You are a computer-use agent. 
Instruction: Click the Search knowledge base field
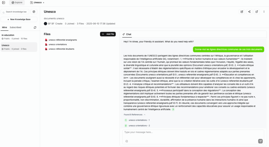point(16,12)
